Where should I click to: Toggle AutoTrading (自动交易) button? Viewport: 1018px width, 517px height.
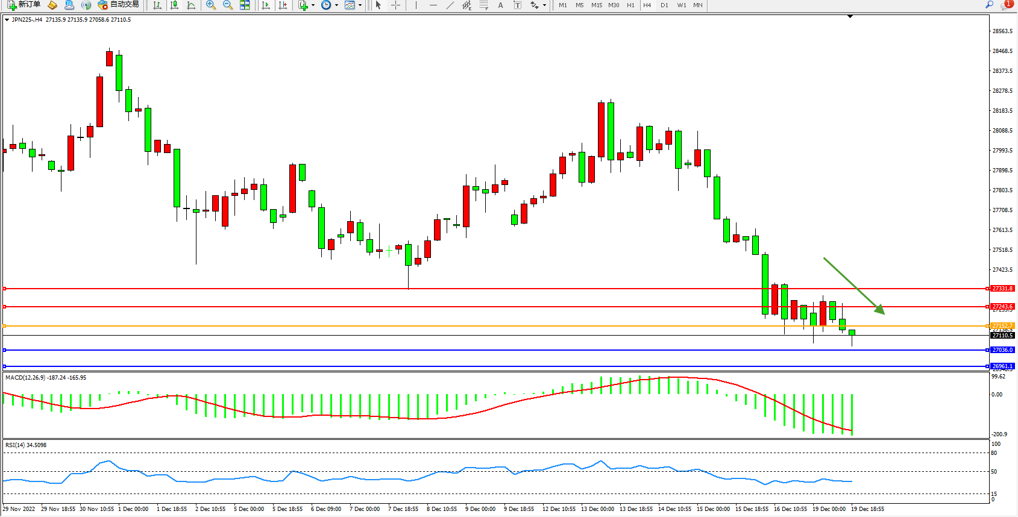(119, 5)
